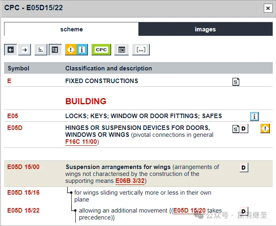
Task: Close the CPC E05D15/22 dialog
Action: [268, 8]
